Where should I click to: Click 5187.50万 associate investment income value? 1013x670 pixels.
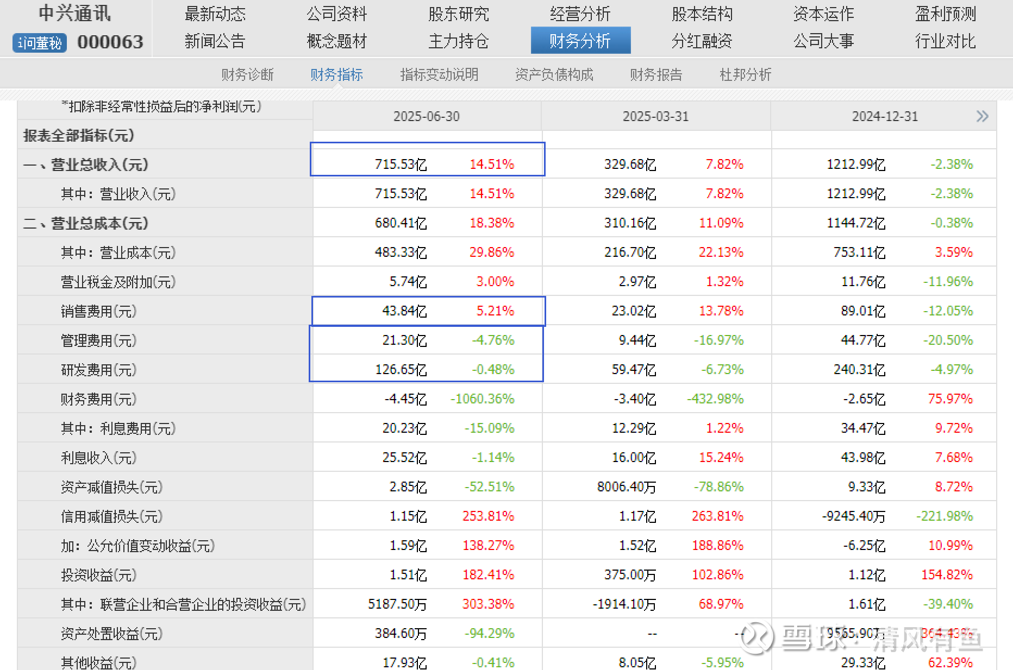coord(398,604)
